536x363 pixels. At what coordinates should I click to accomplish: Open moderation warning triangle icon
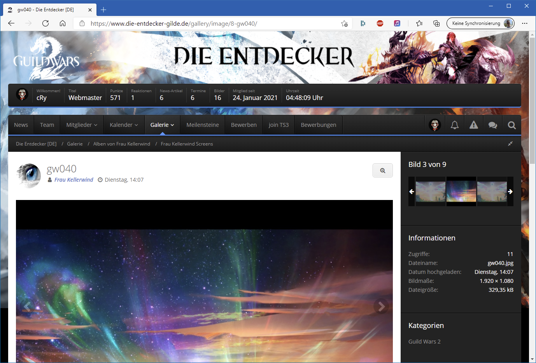point(473,125)
